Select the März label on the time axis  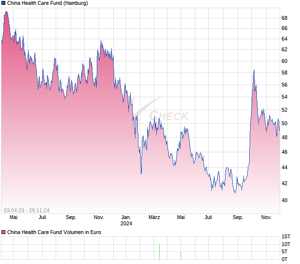154,218
